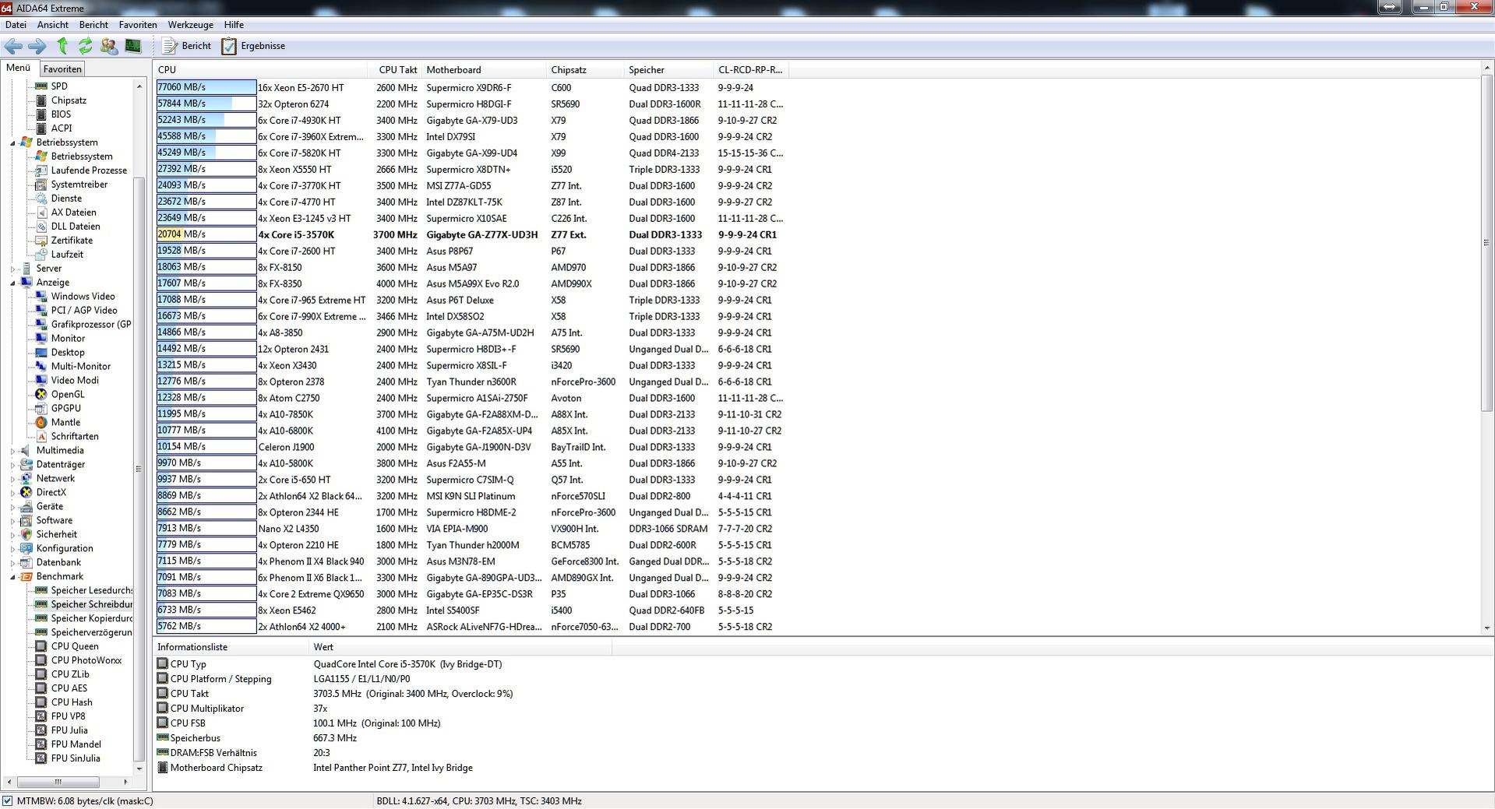This screenshot has height=809, width=1495.
Task: Collapse the Benchmark tree node
Action: (13, 578)
